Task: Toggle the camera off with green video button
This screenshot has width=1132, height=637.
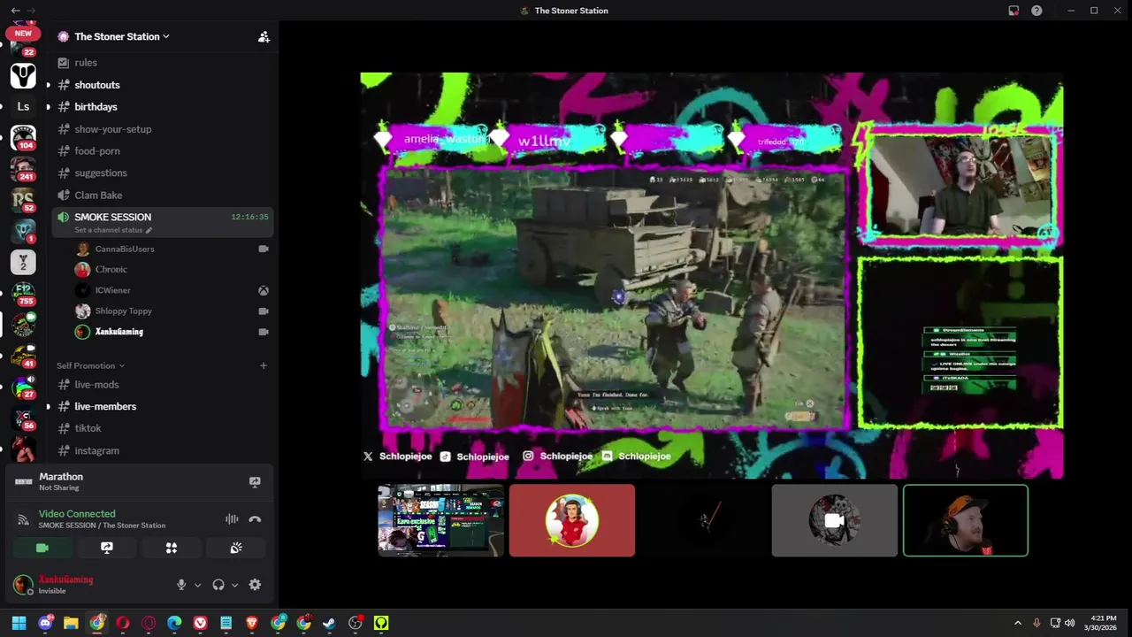Action: (42, 549)
